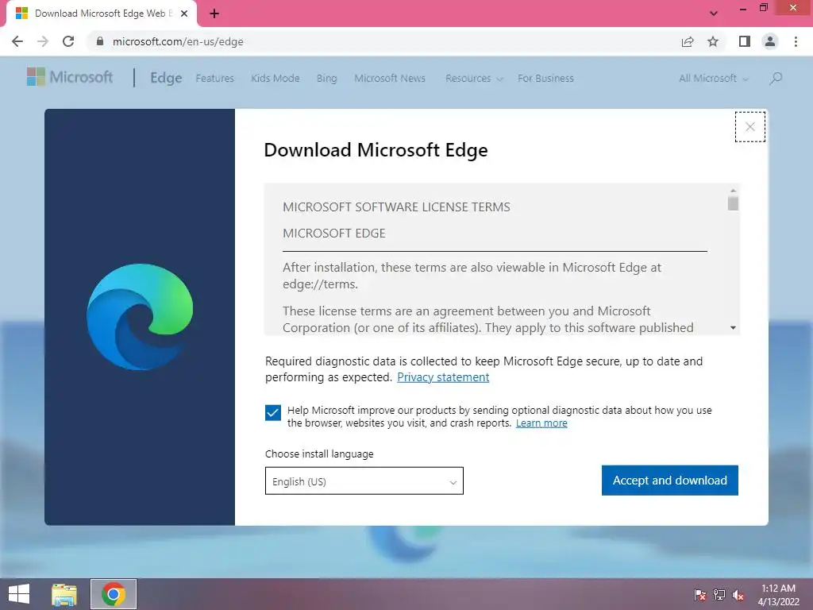Open the browser side panel
Viewport: 813px width, 610px height.
tap(745, 41)
